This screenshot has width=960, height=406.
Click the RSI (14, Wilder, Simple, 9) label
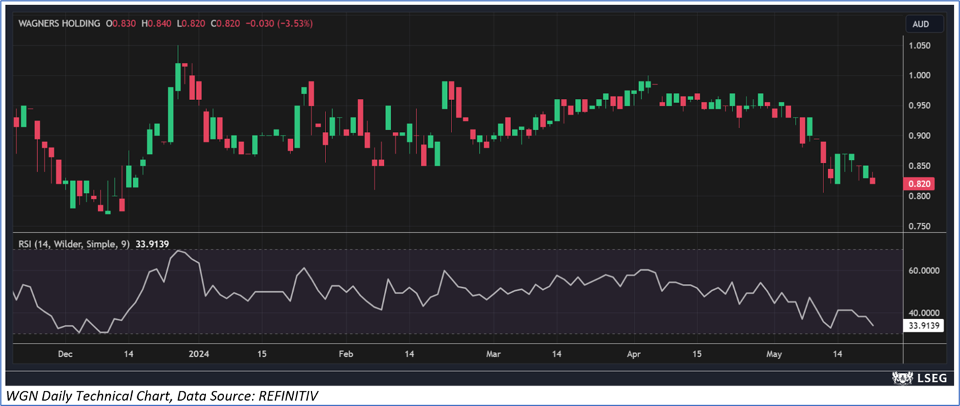click(x=74, y=243)
